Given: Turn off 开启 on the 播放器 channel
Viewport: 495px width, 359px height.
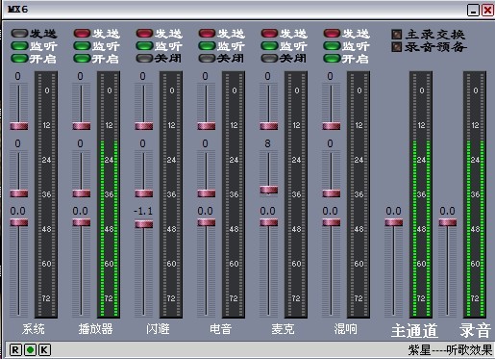Looking at the screenshot, I should point(82,59).
